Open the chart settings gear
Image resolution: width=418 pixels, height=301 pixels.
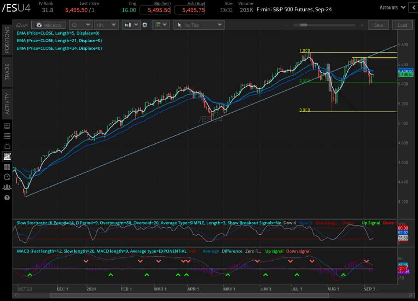(145, 25)
